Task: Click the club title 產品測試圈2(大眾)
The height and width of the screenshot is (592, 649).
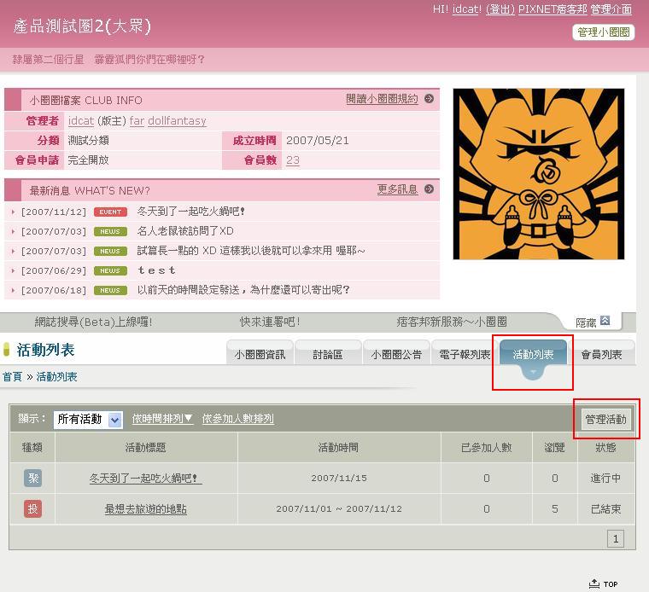Action: tap(82, 26)
